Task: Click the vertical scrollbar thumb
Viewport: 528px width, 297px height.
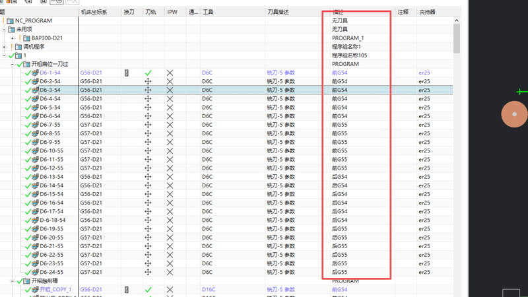Action: coord(457,38)
